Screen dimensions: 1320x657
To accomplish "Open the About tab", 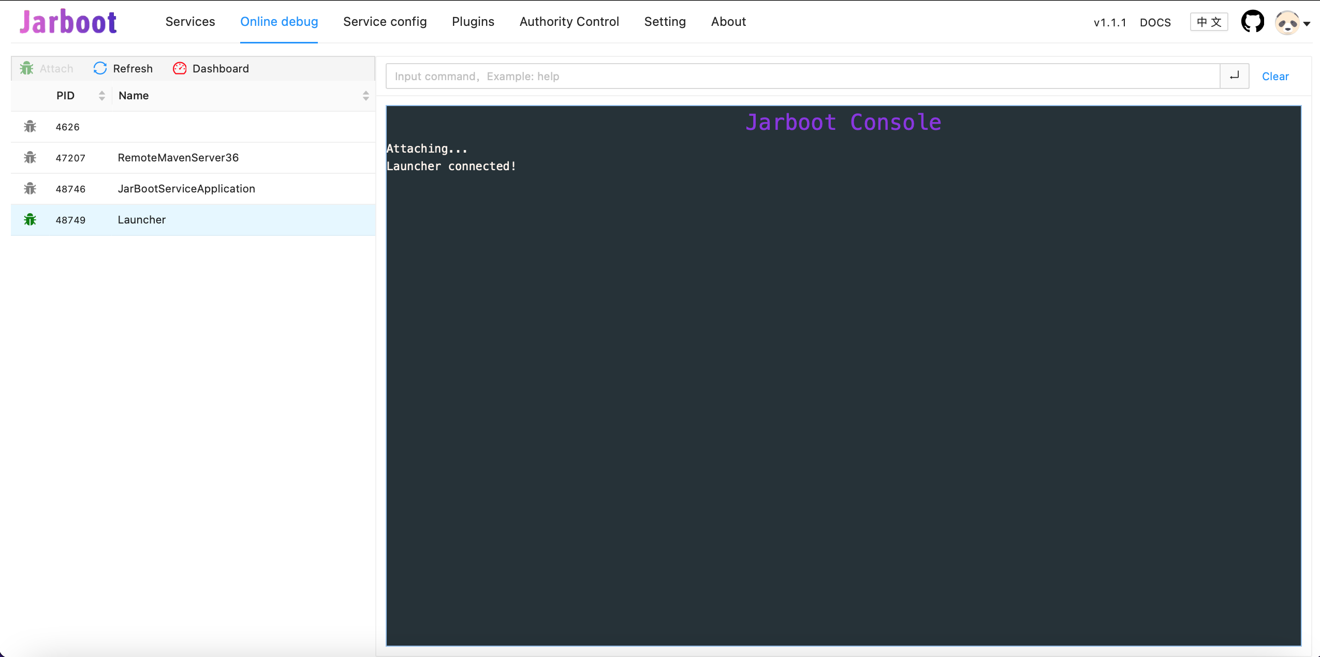I will [x=728, y=22].
